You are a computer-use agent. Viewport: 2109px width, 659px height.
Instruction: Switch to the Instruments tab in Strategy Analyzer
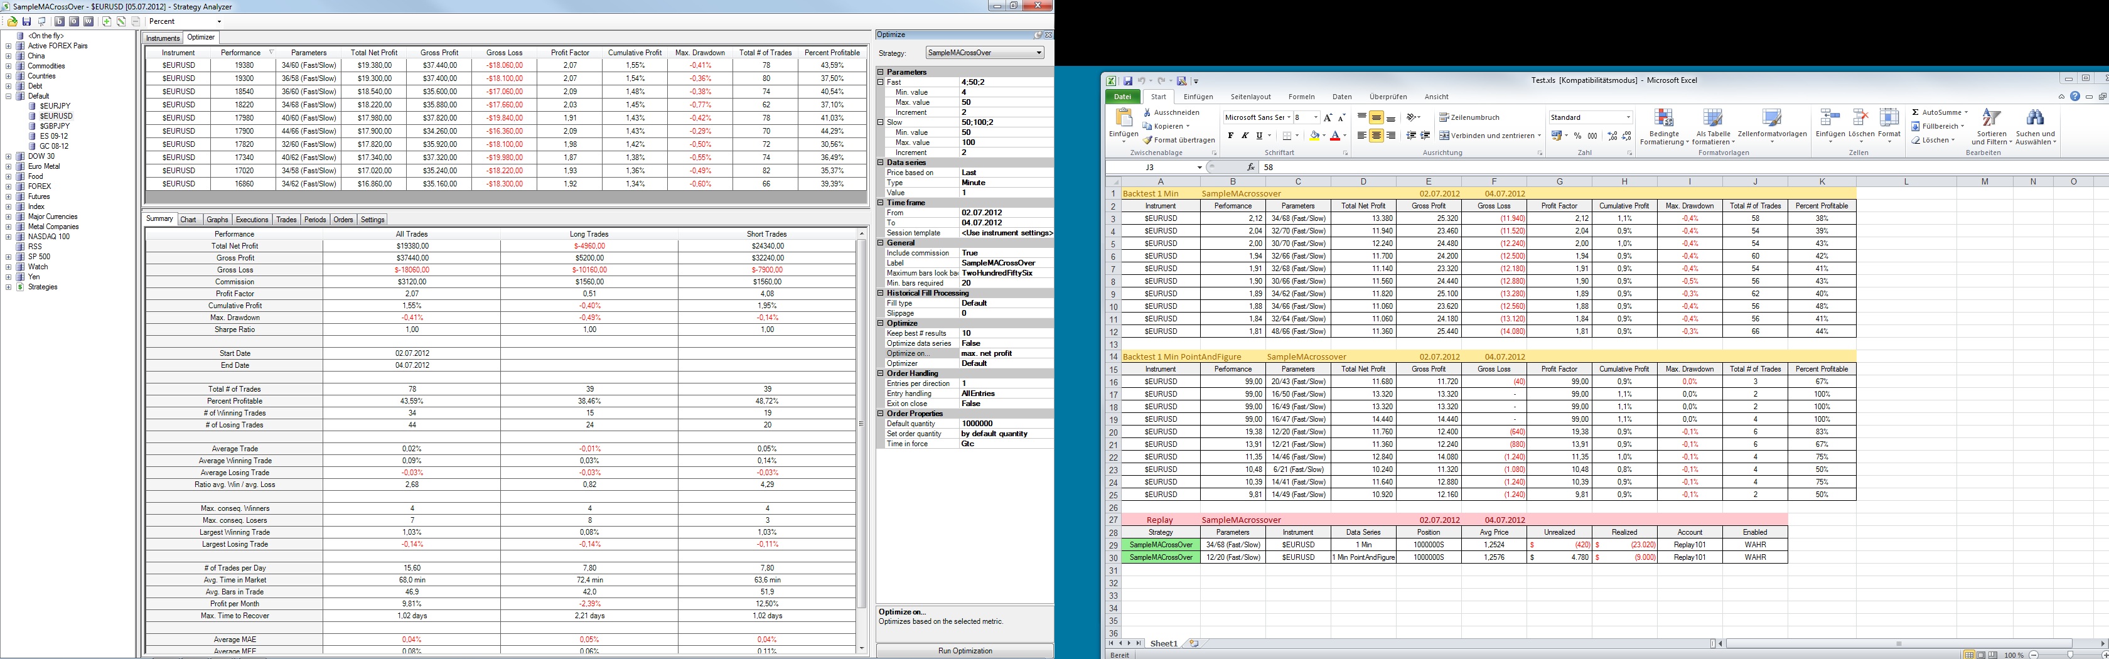click(x=163, y=38)
